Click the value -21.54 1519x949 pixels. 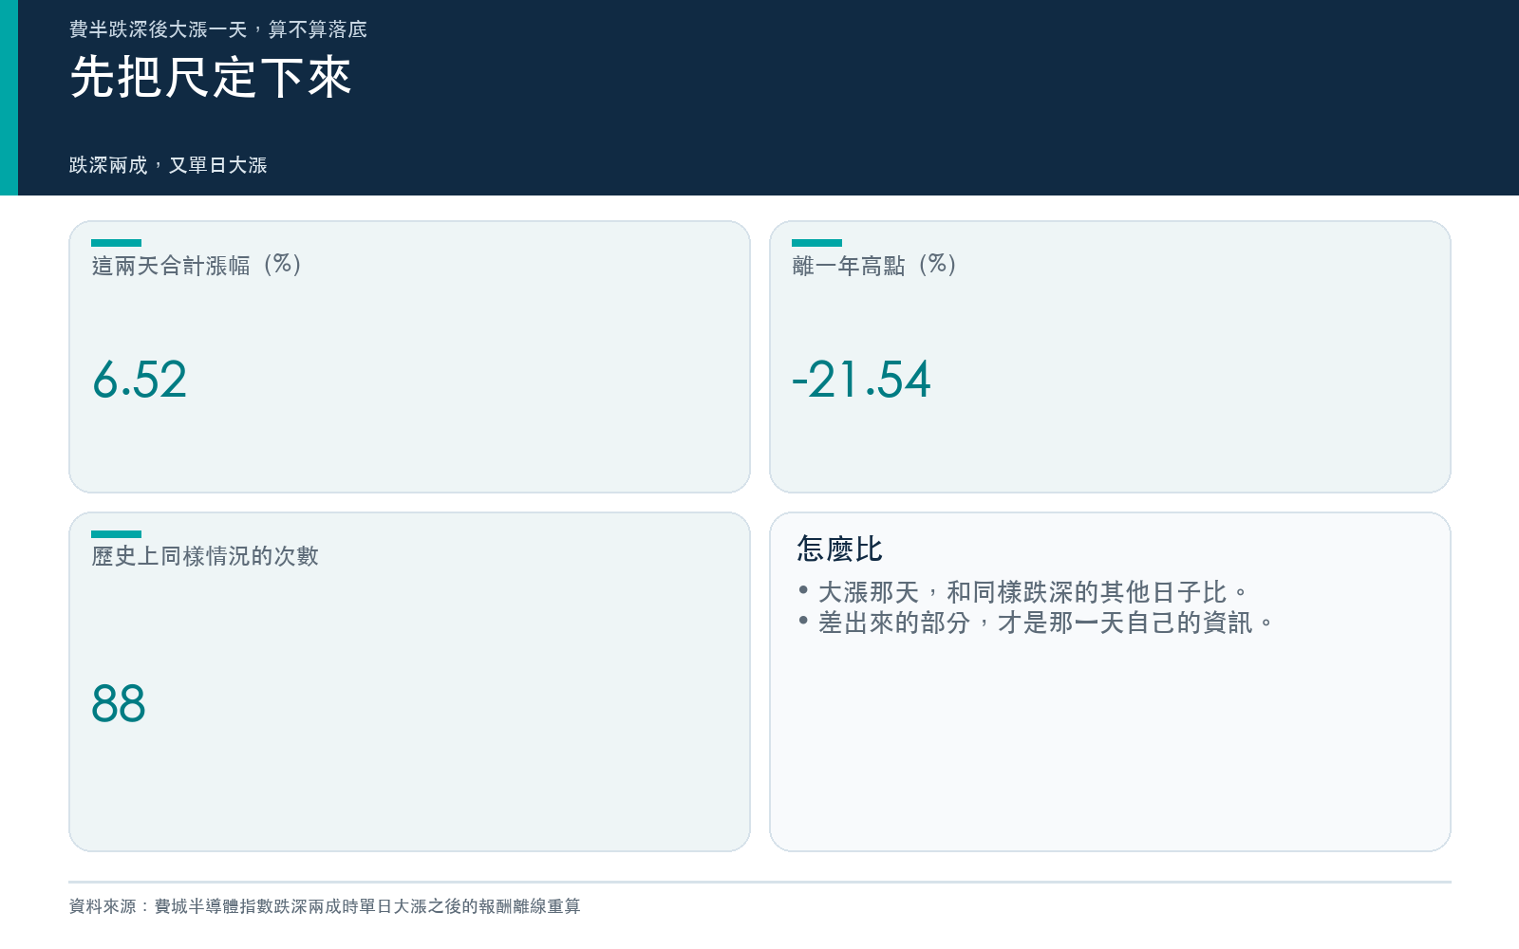click(861, 380)
